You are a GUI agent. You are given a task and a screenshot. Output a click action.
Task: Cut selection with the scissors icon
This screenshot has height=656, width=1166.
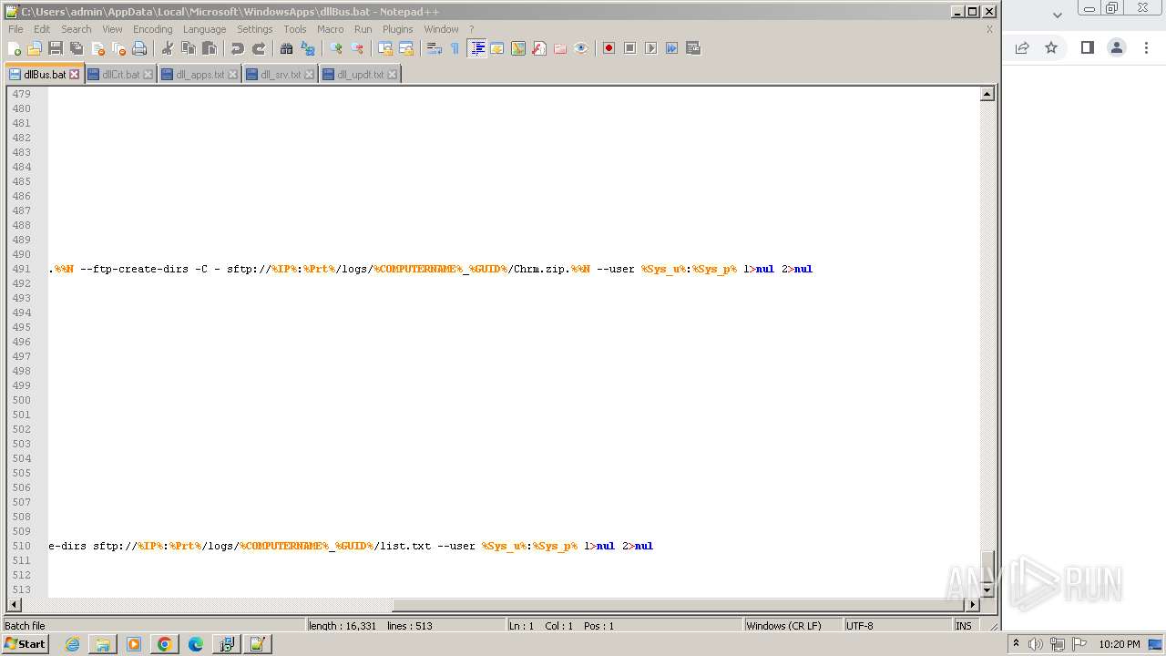tap(168, 48)
